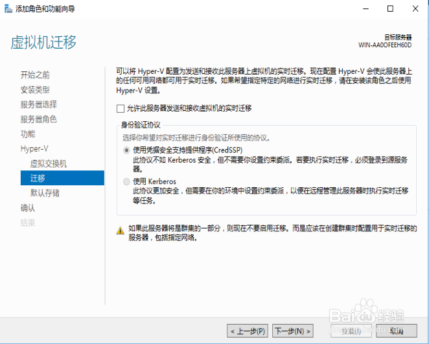Image resolution: width=429 pixels, height=344 pixels.
Task: Select the 使用 Kerberos radio button
Action: pos(126,181)
